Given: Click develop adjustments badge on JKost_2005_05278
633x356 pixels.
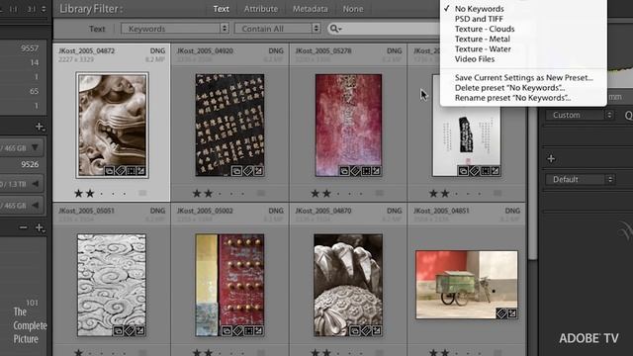Looking at the screenshot, I should tap(376, 171).
